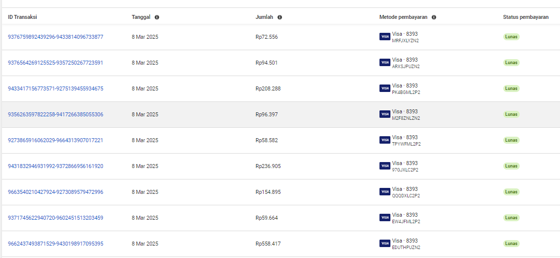Click Lunas status badge for Rp236.905 transaction
This screenshot has height=258, width=560.
pos(511,166)
